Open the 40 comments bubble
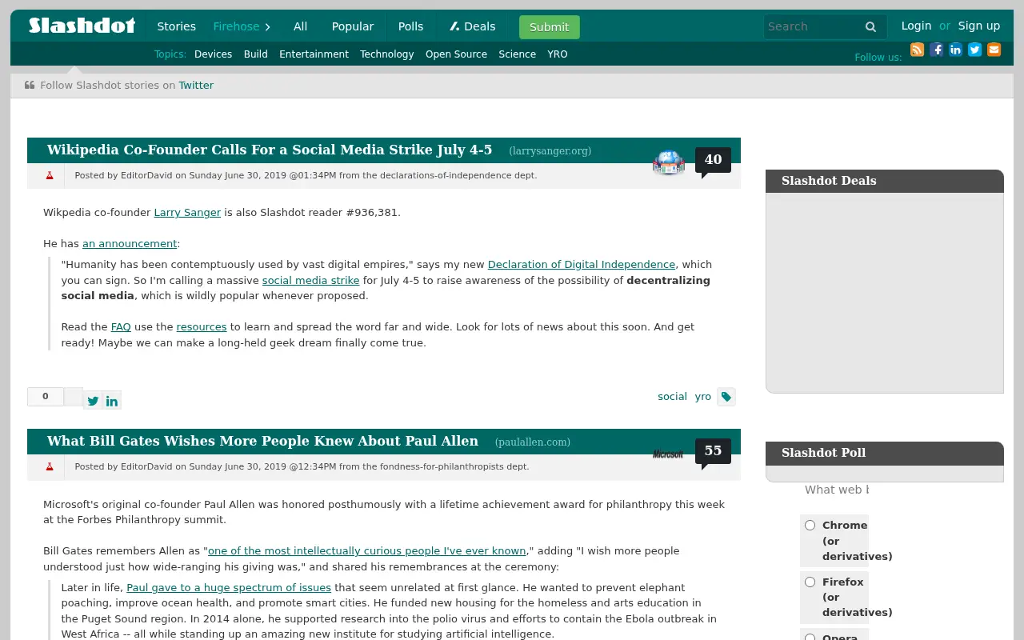This screenshot has height=640, width=1024. click(713, 160)
